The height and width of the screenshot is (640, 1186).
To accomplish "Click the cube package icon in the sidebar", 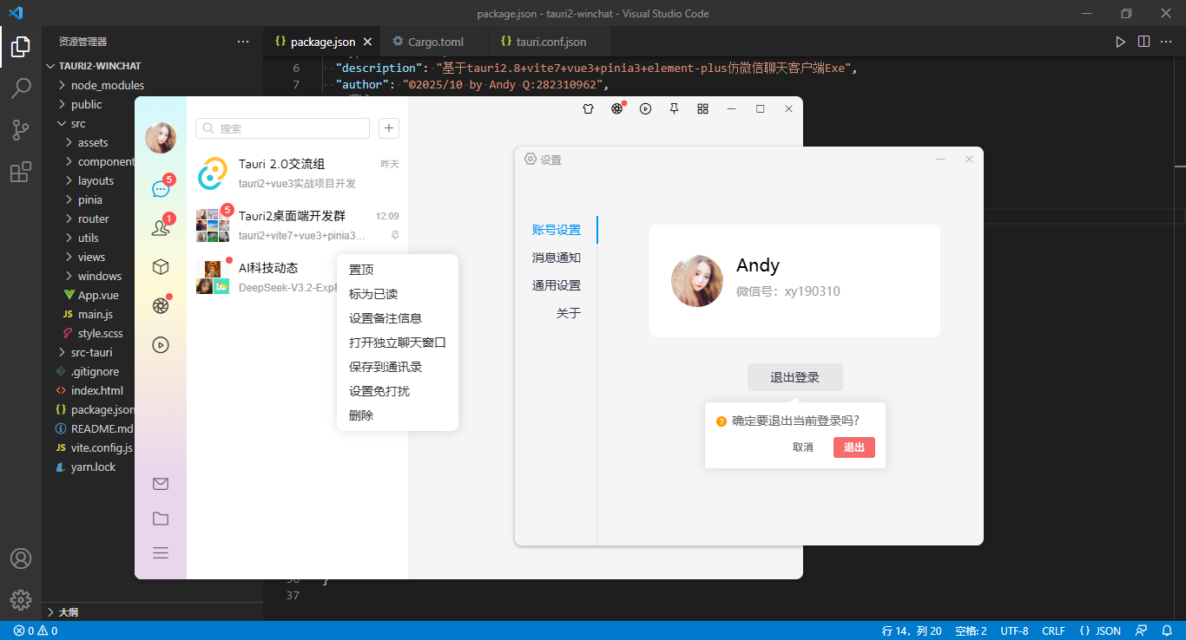I will [x=161, y=266].
